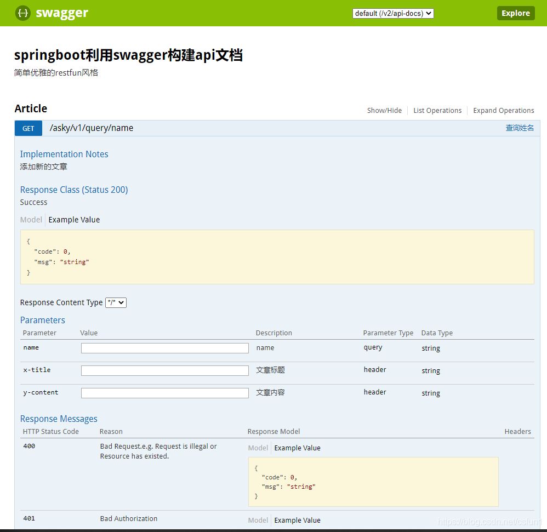Select Example Value tab for 401 response
This screenshot has height=532, width=547.
pos(297,520)
